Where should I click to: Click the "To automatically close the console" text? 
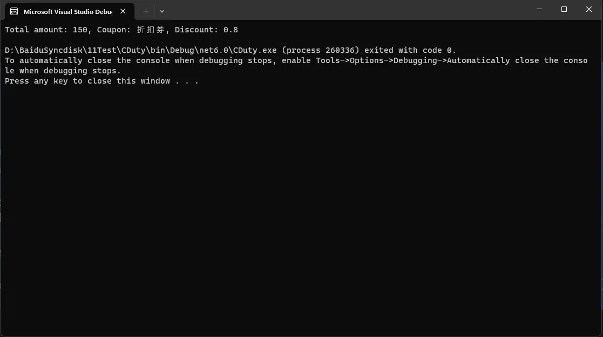[x=87, y=60]
